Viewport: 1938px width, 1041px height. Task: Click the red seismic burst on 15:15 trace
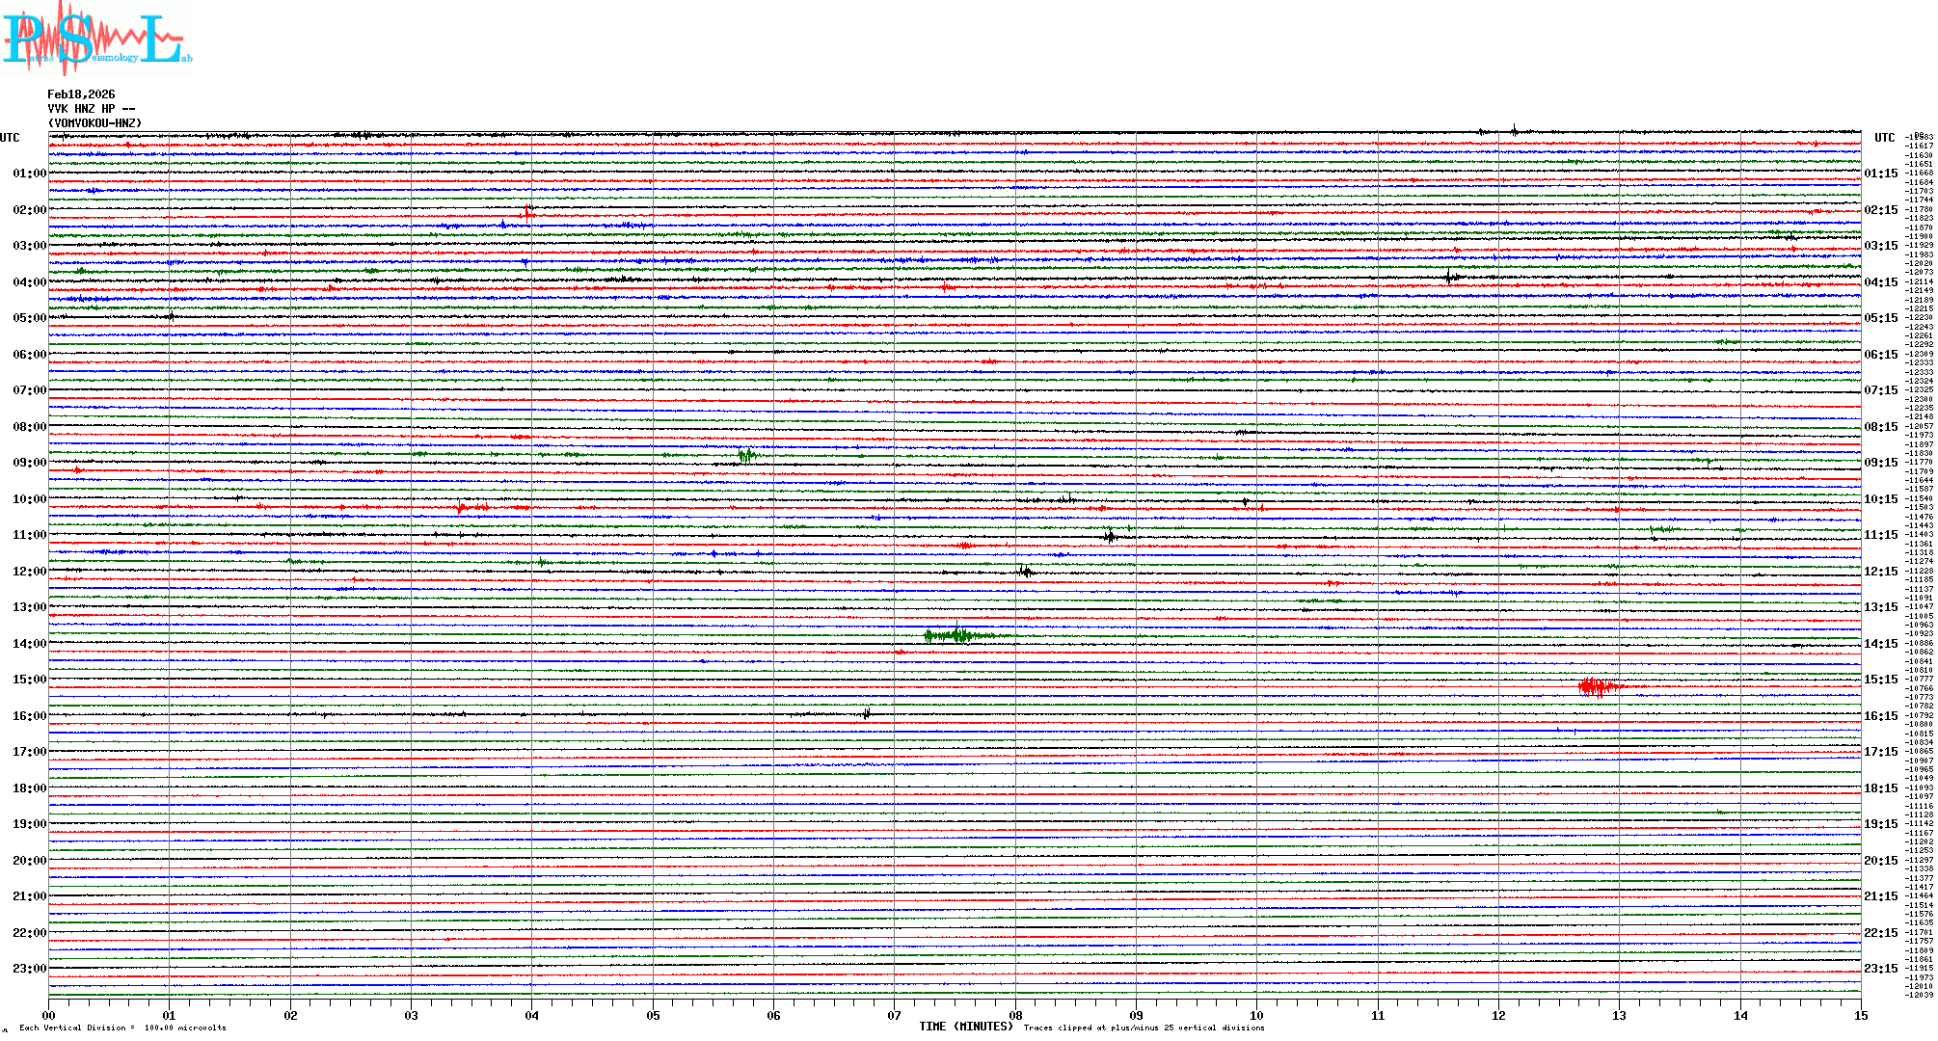(1599, 686)
